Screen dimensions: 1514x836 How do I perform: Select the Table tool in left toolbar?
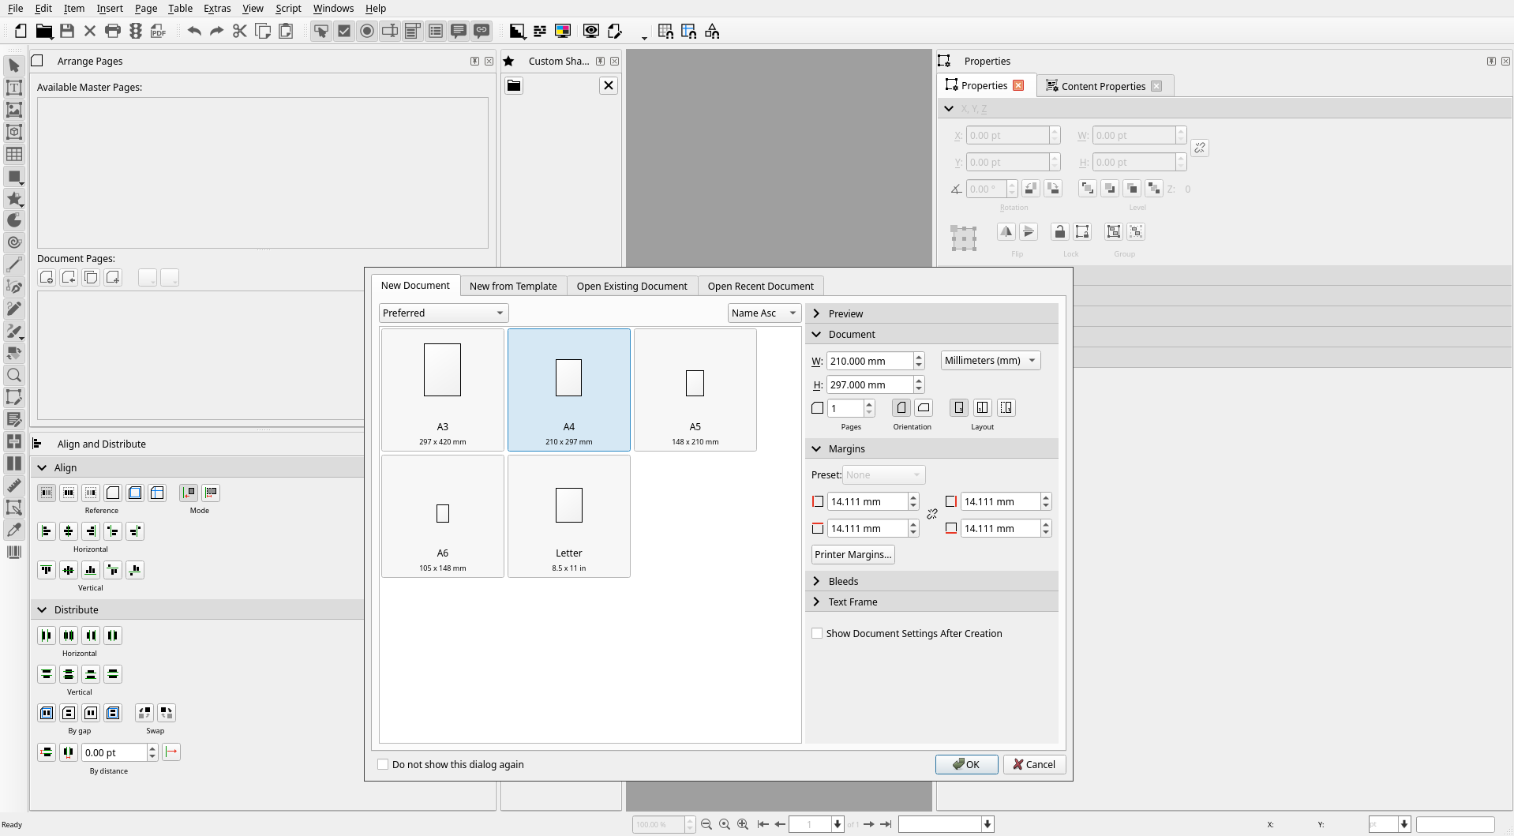click(14, 154)
